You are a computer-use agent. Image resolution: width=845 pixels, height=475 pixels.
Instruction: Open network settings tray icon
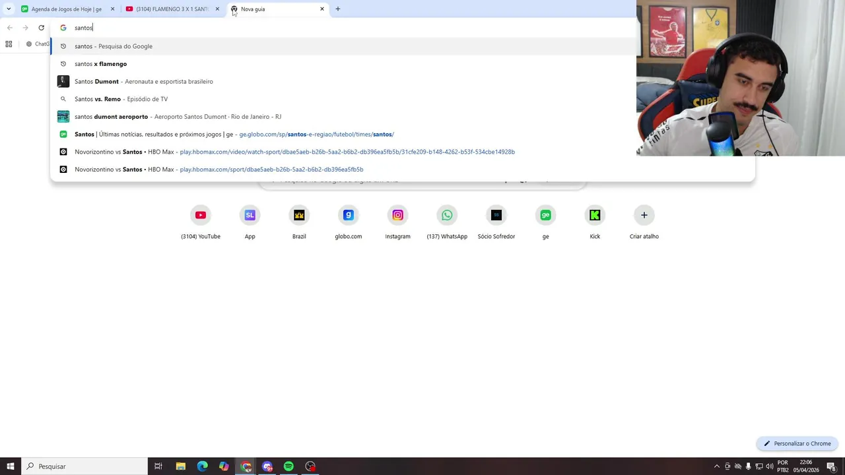point(759,466)
